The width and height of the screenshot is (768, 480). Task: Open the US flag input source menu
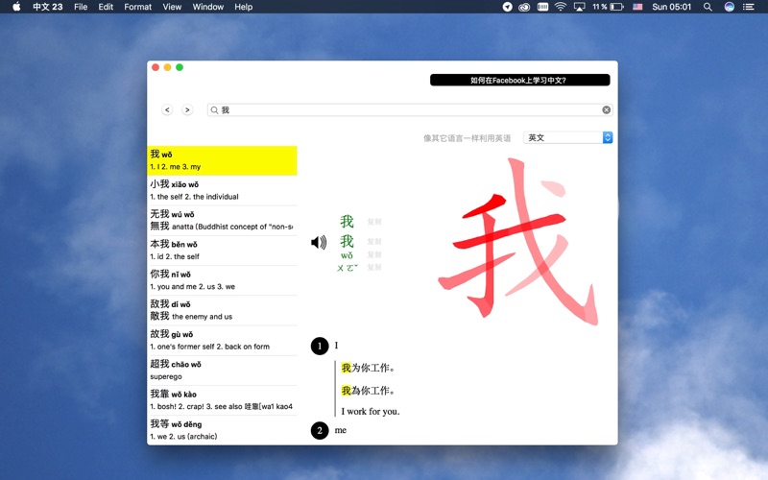coord(637,7)
